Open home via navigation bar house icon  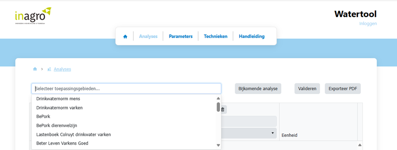[x=125, y=36]
